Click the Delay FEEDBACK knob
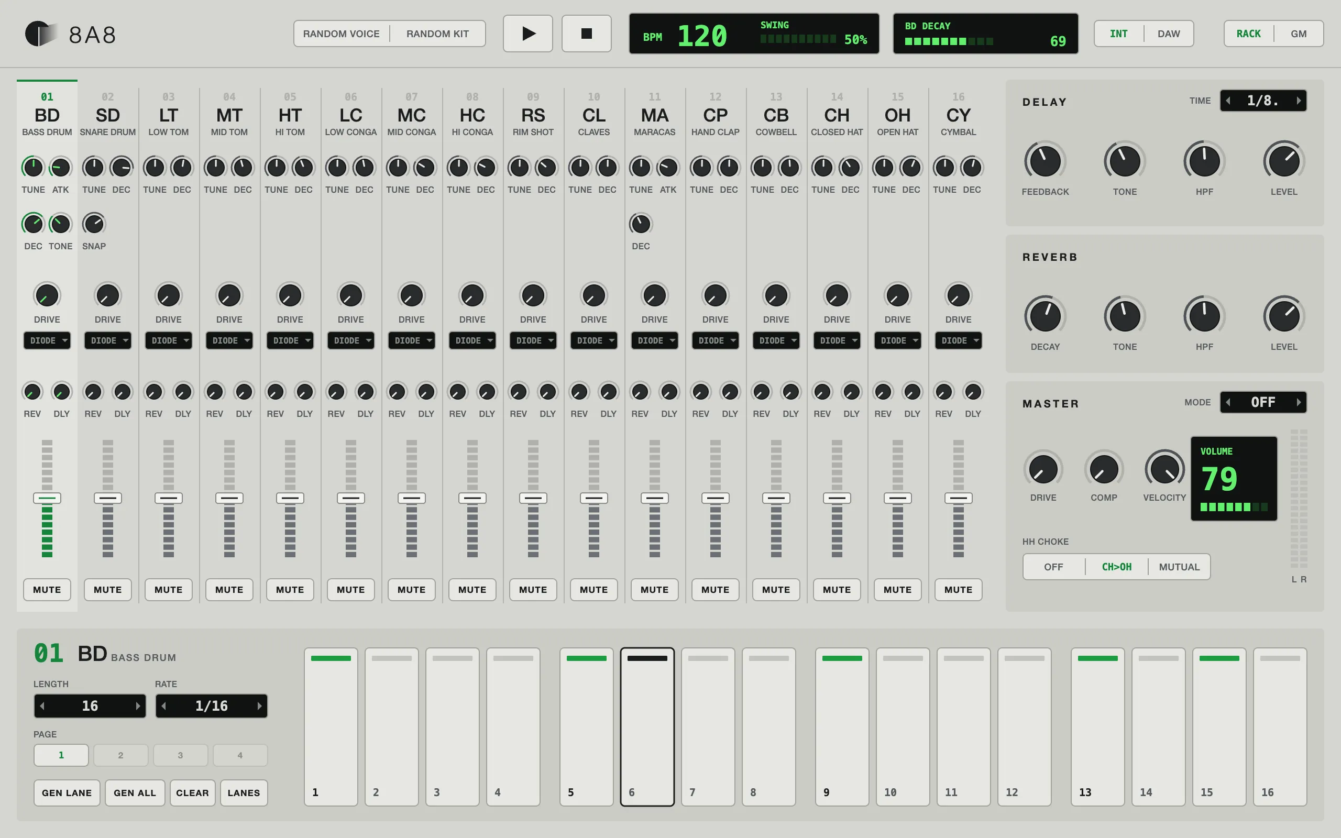 tap(1045, 161)
